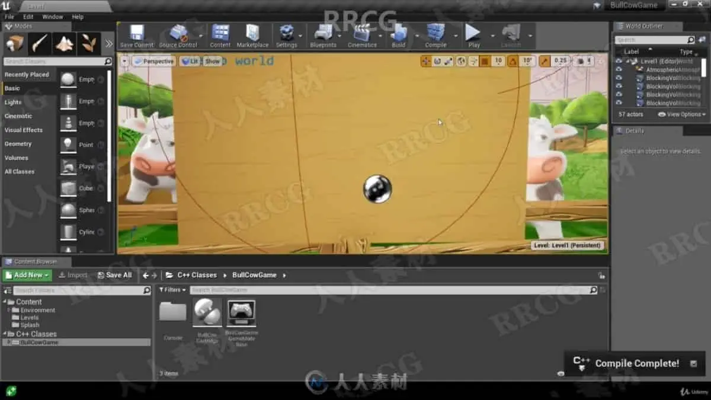Click the Add New button
Screen dimensions: 711x400
27,275
